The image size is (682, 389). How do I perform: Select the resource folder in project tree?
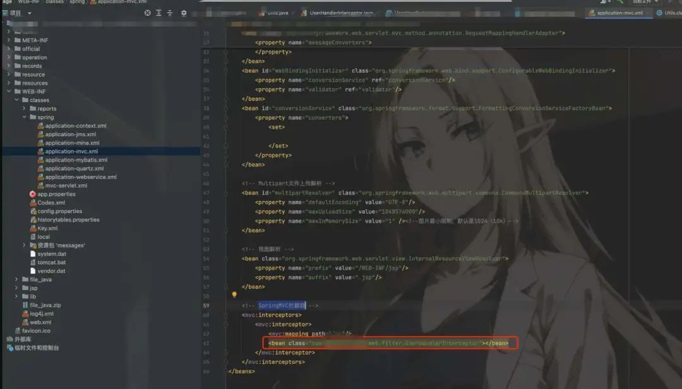click(33, 74)
